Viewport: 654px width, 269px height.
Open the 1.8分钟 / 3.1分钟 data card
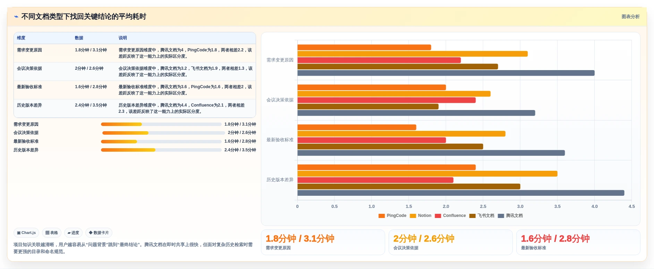pyautogui.click(x=323, y=242)
